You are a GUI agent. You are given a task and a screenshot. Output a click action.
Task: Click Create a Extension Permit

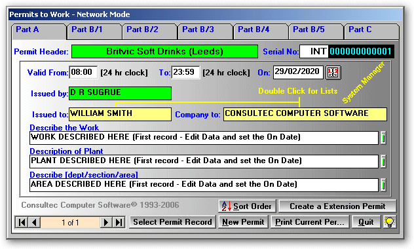coord(337,206)
